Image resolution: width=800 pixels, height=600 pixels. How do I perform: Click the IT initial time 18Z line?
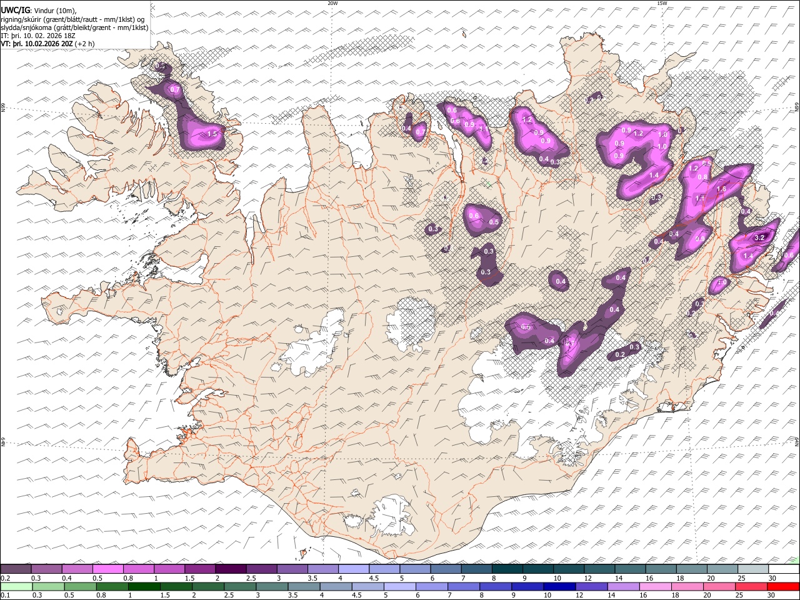click(38, 36)
